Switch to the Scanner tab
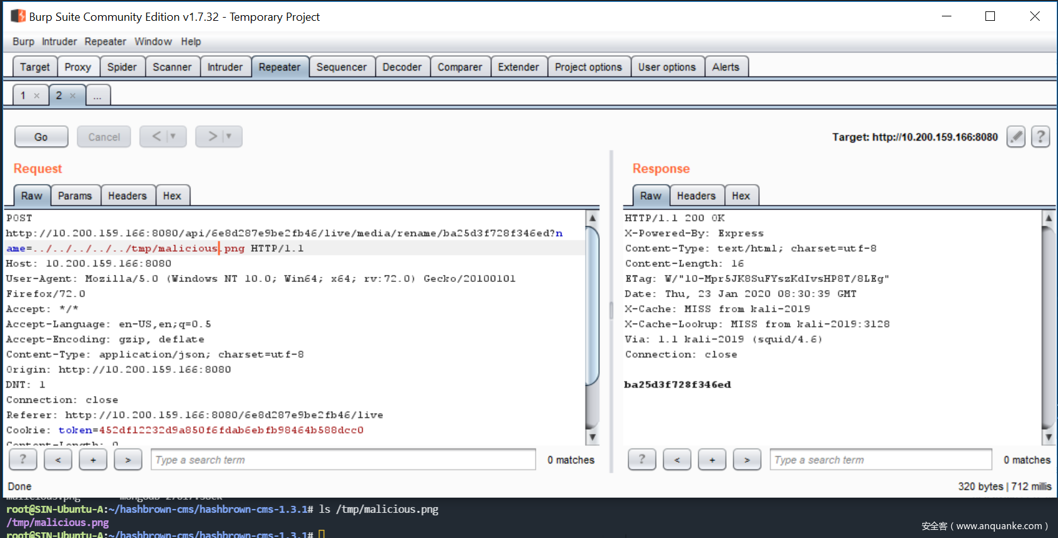The width and height of the screenshot is (1058, 538). tap(172, 67)
